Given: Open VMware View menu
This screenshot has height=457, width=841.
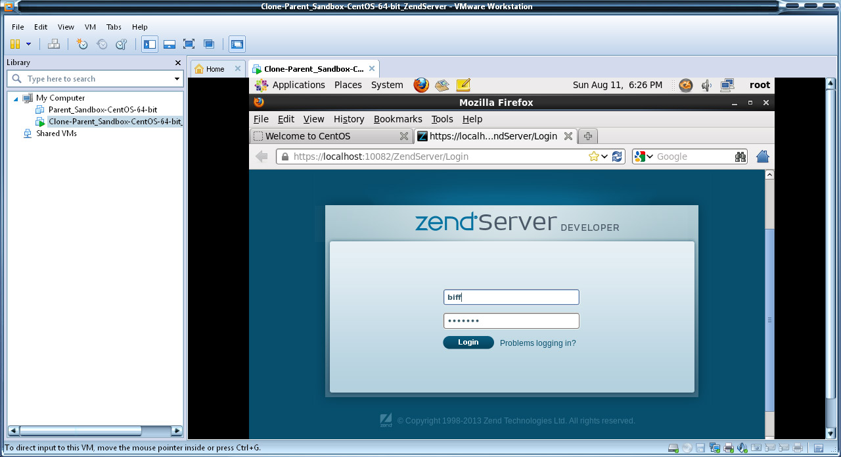Looking at the screenshot, I should (x=66, y=27).
